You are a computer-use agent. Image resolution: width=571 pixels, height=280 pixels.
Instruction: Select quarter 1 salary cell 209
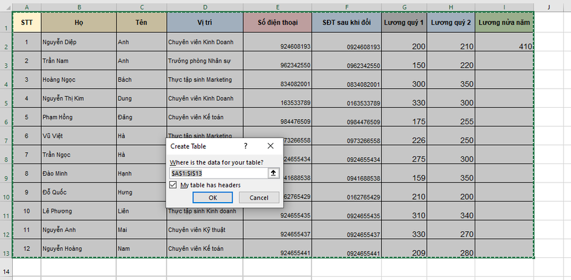coord(404,249)
